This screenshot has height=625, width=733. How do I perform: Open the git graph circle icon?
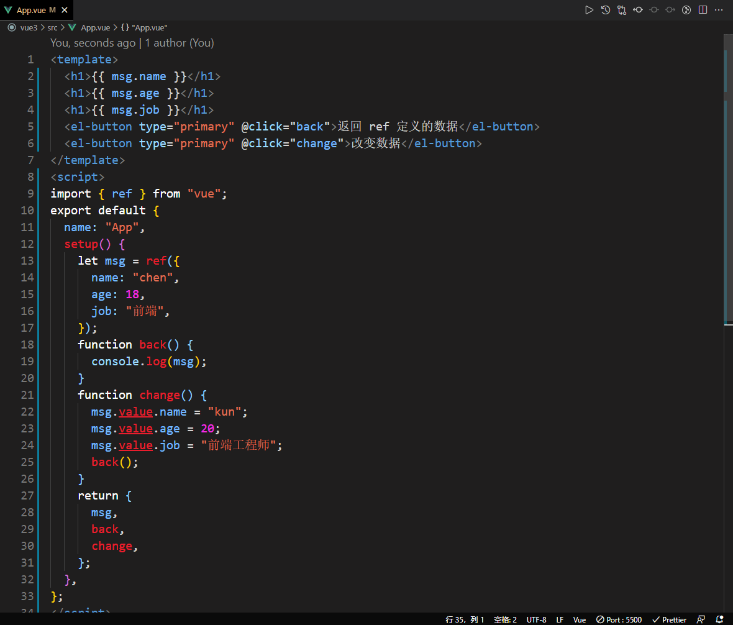point(686,10)
